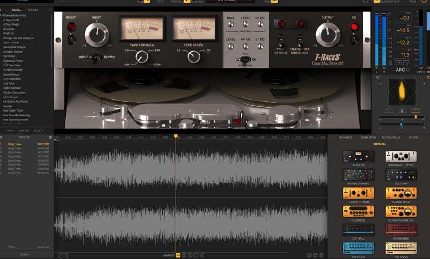Toggle the SNAPSHOT ON button
This screenshot has width=430, height=259.
[x=178, y=255]
